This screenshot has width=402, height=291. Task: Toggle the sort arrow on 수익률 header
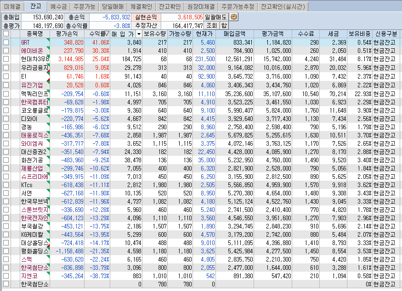pyautogui.click(x=107, y=34)
